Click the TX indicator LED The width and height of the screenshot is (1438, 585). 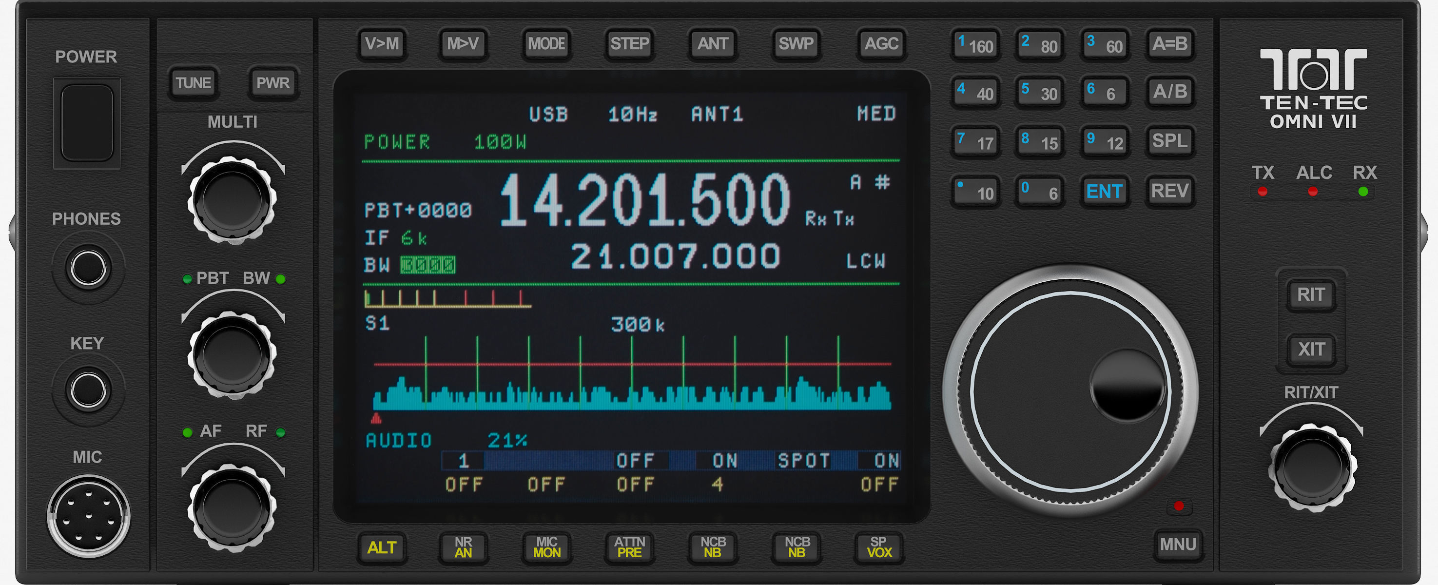[1262, 192]
